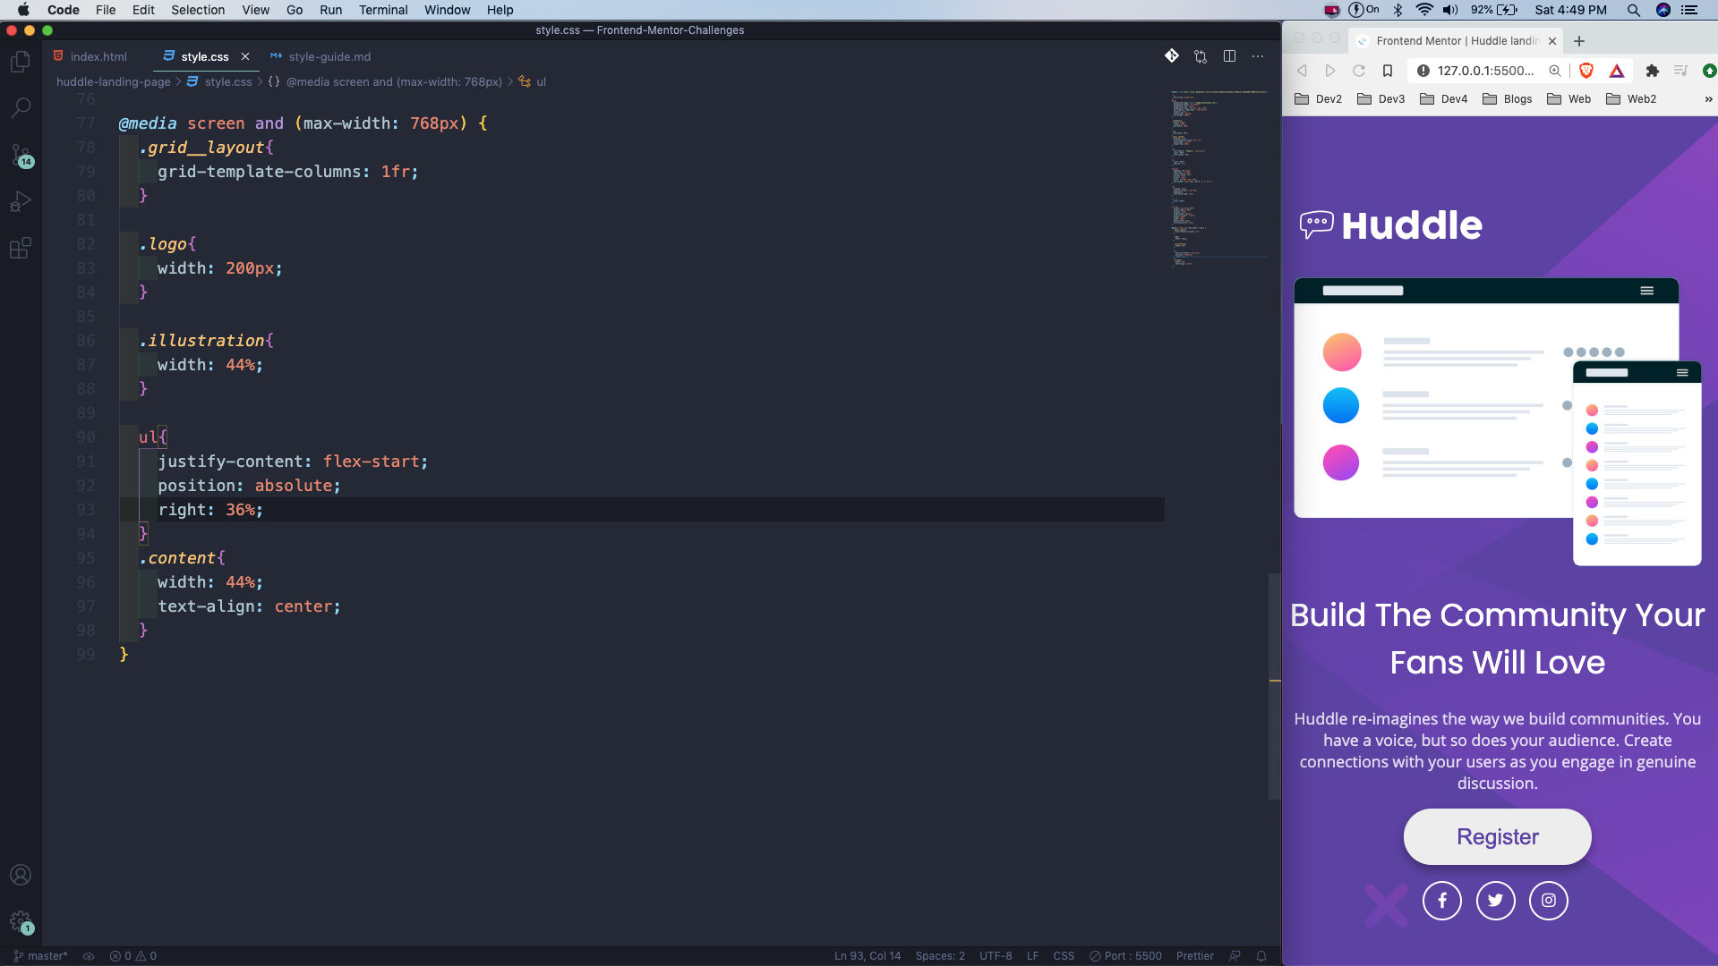
Task: Open the Blogs bookmarks folder
Action: (x=1508, y=99)
